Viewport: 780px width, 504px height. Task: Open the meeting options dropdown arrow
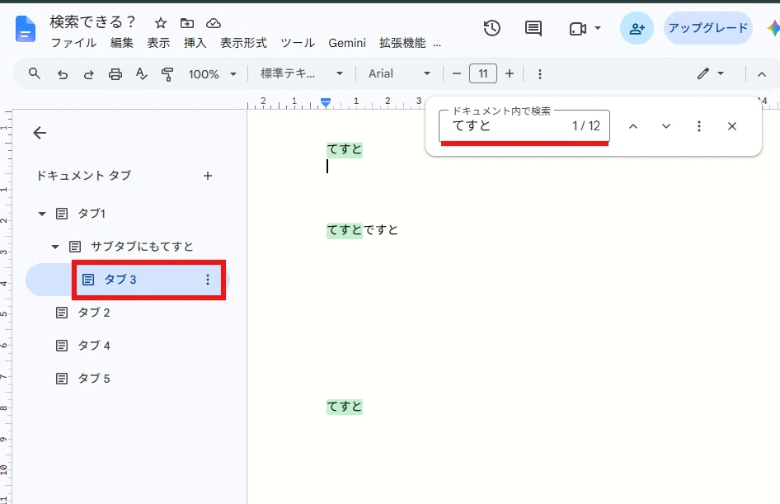click(x=598, y=28)
